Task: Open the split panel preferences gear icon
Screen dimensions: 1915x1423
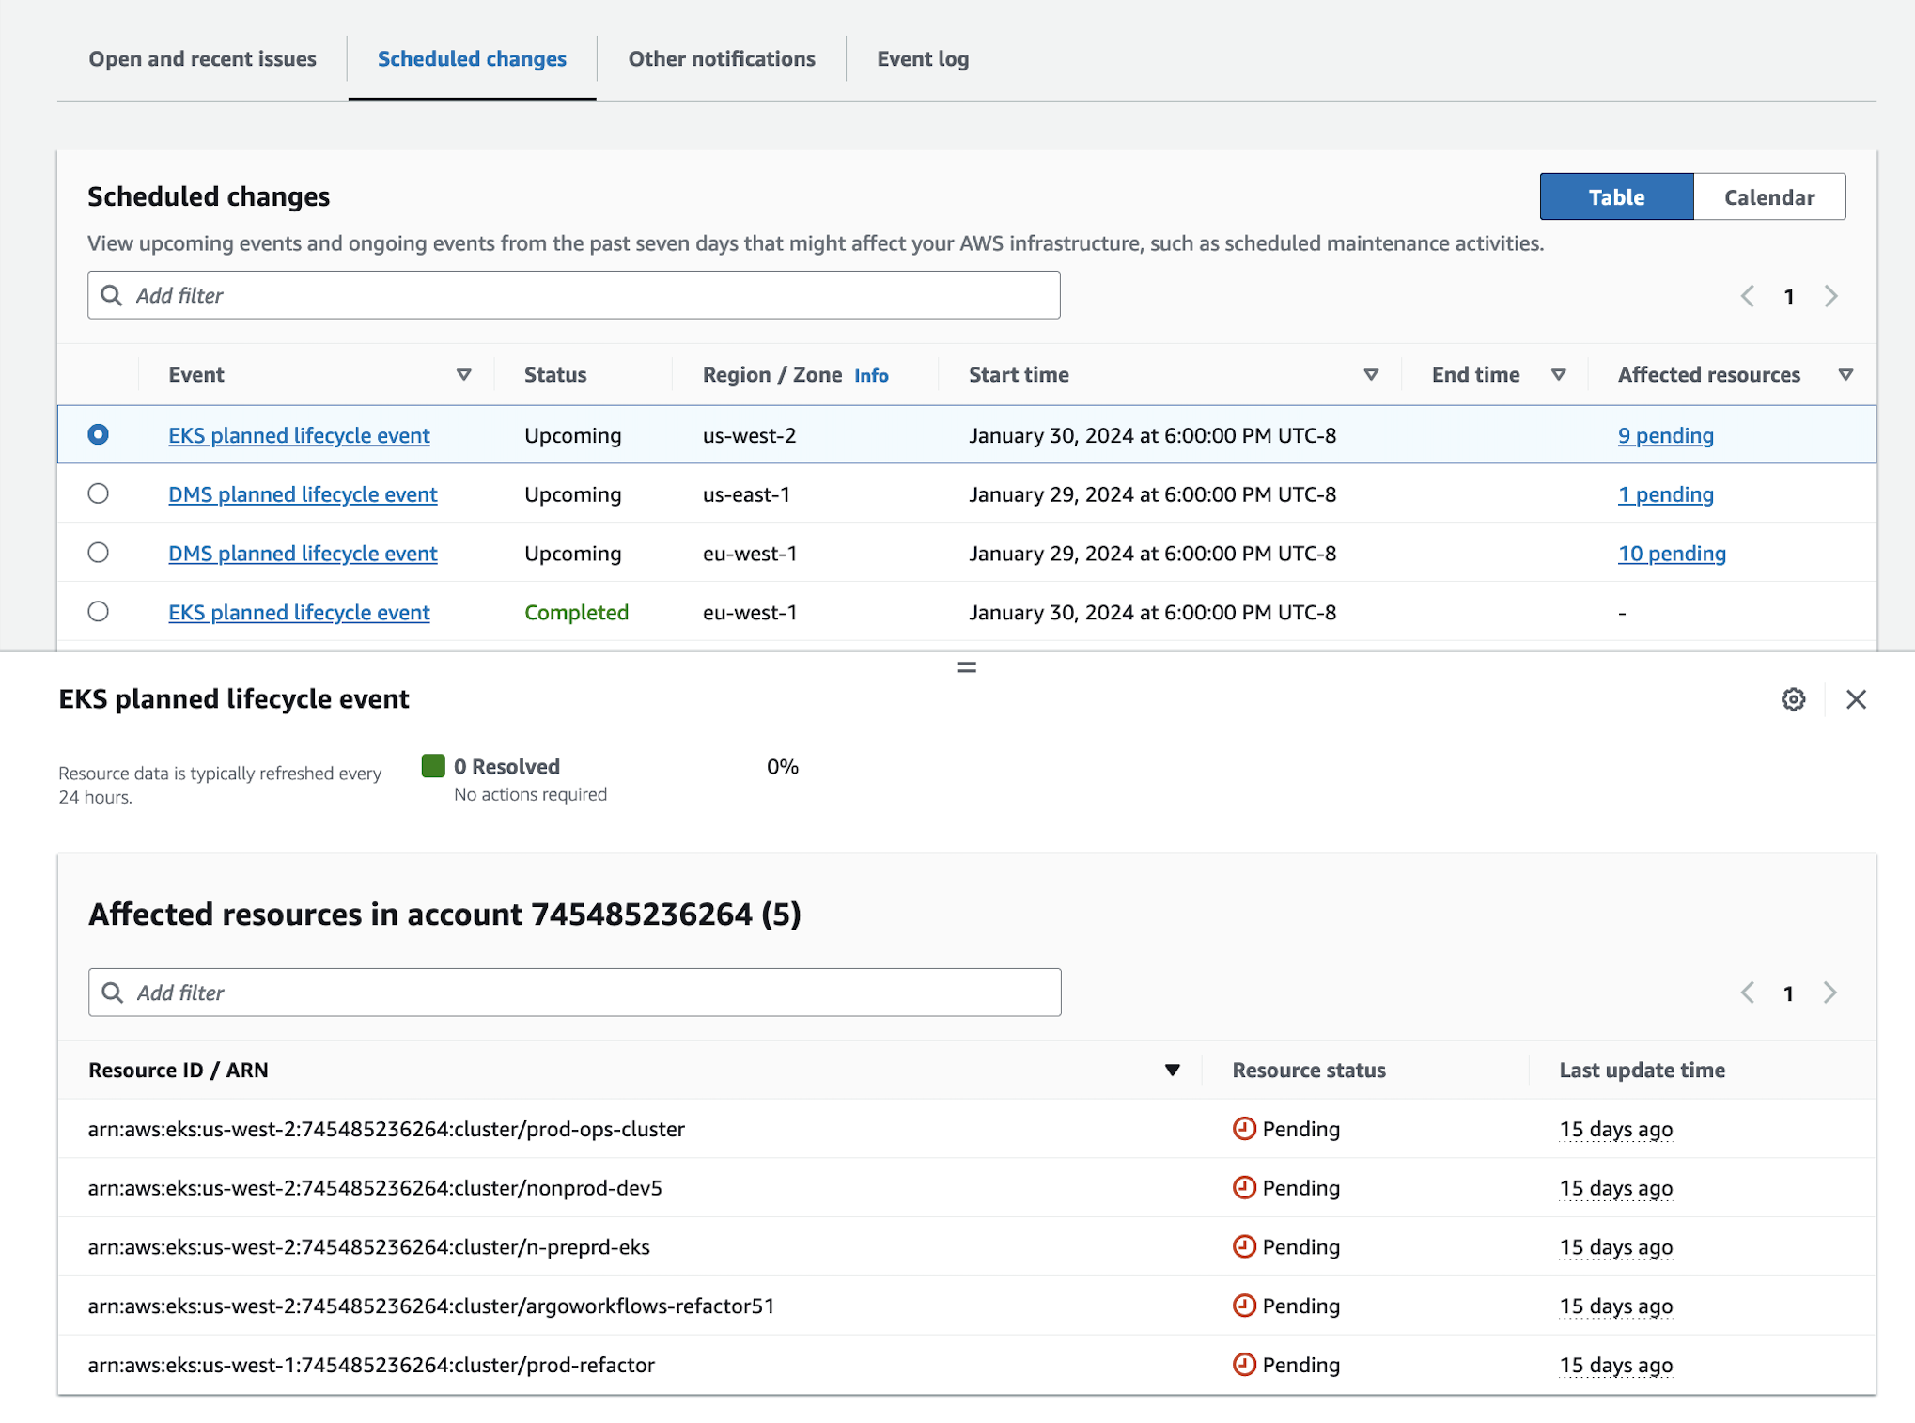Action: [1793, 699]
